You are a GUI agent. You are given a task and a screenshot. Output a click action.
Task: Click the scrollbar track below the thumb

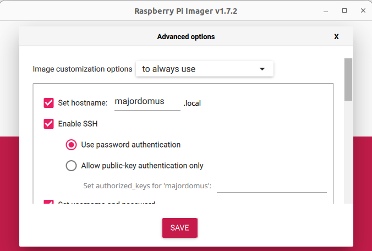(x=348, y=154)
